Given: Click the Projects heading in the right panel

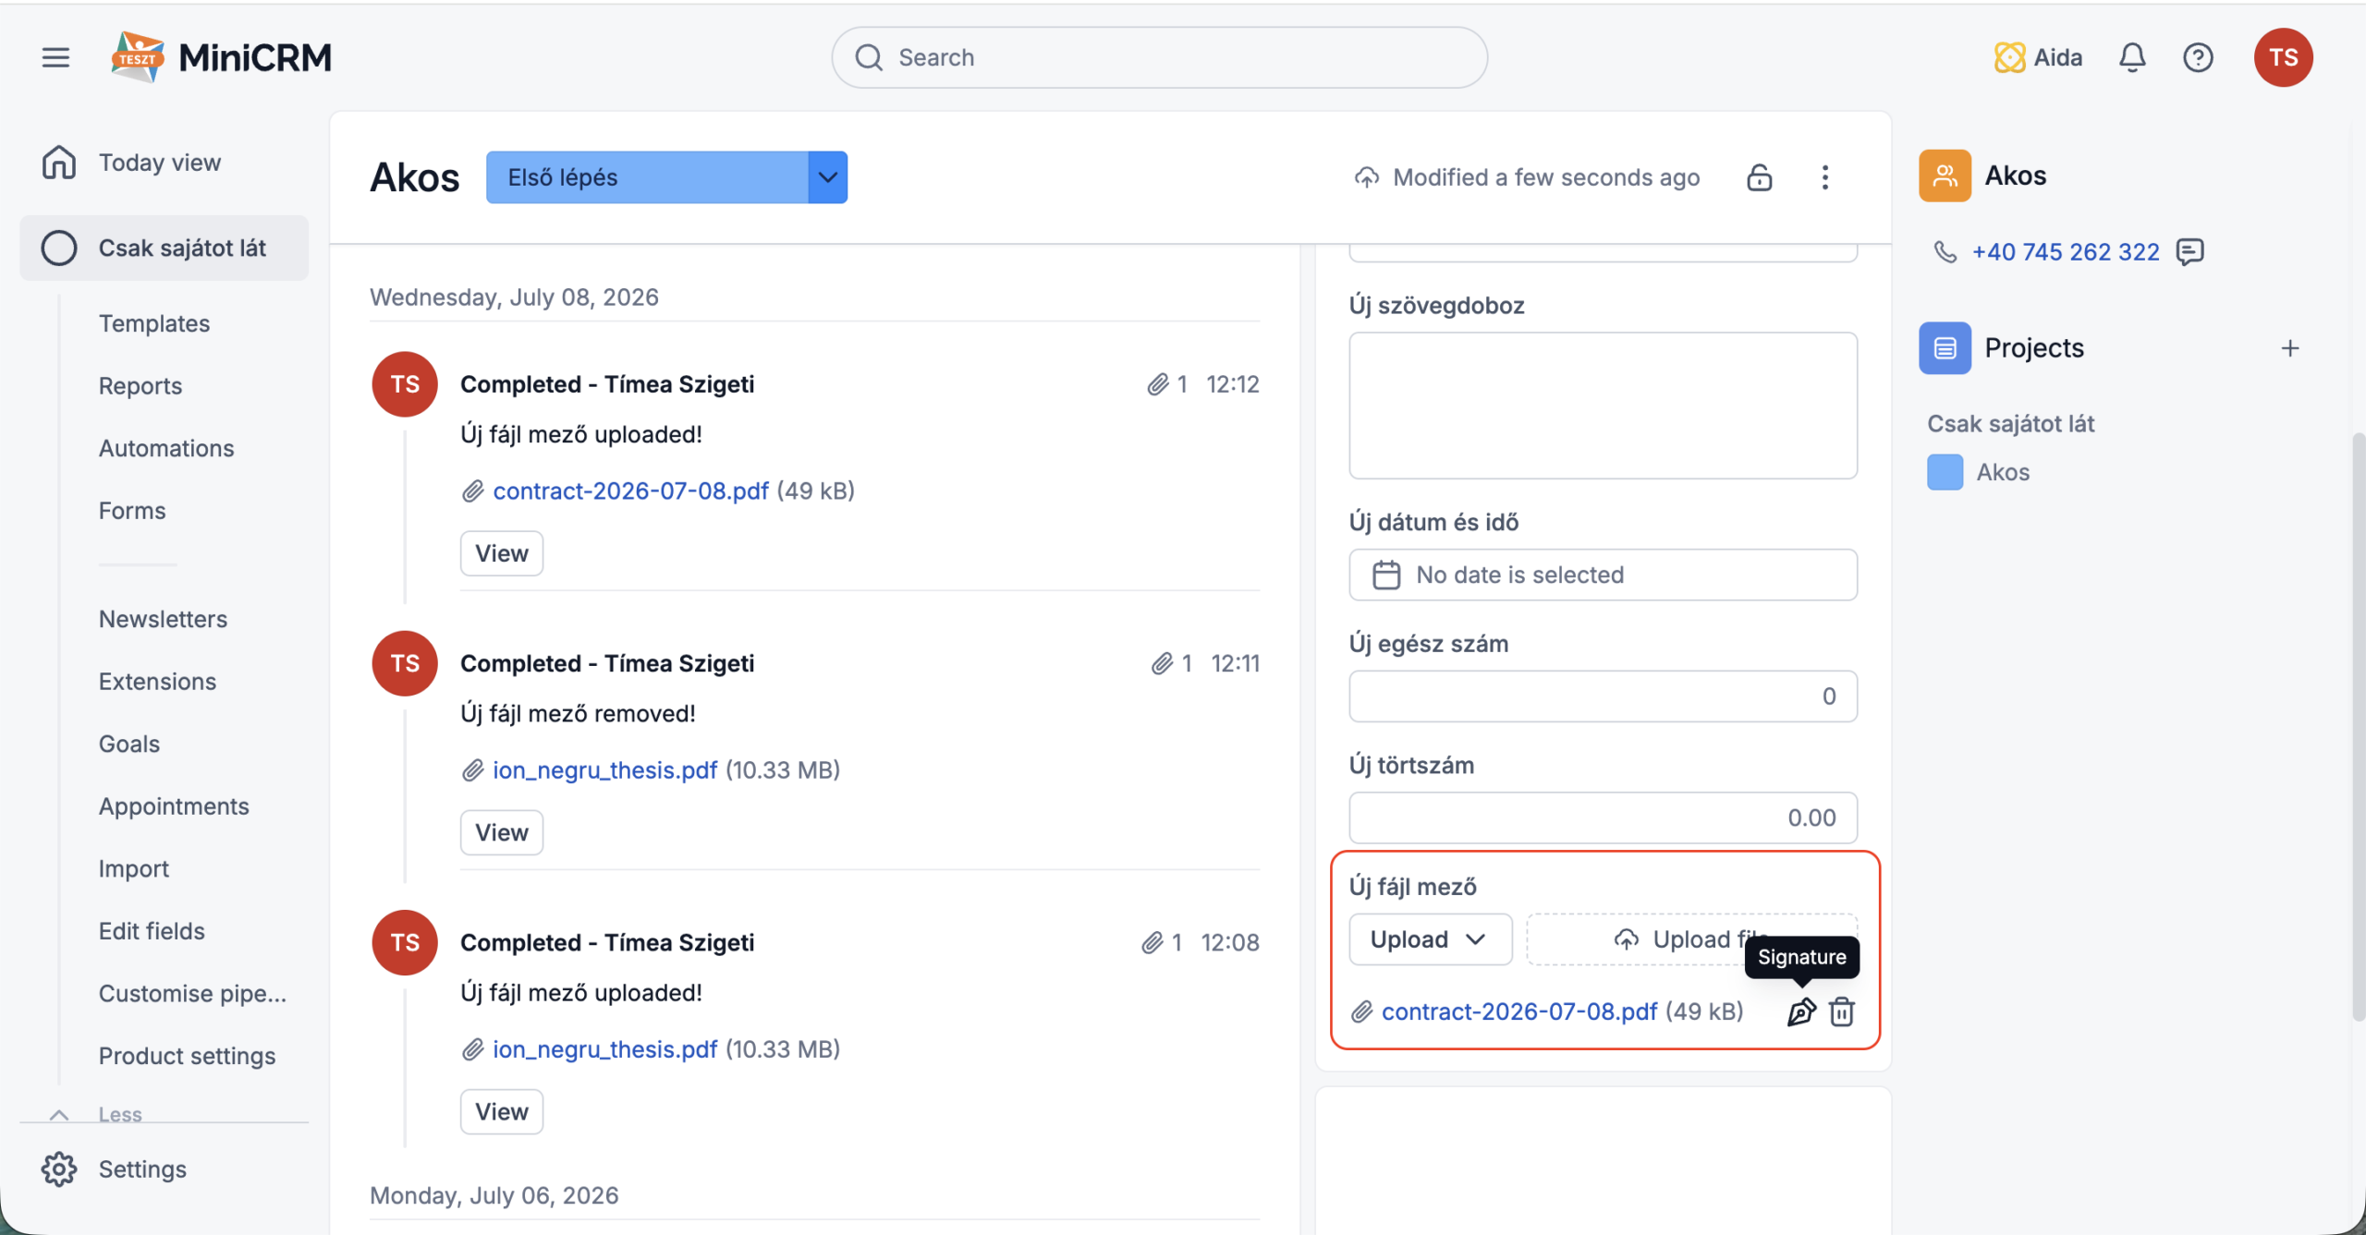Looking at the screenshot, I should 2034,348.
